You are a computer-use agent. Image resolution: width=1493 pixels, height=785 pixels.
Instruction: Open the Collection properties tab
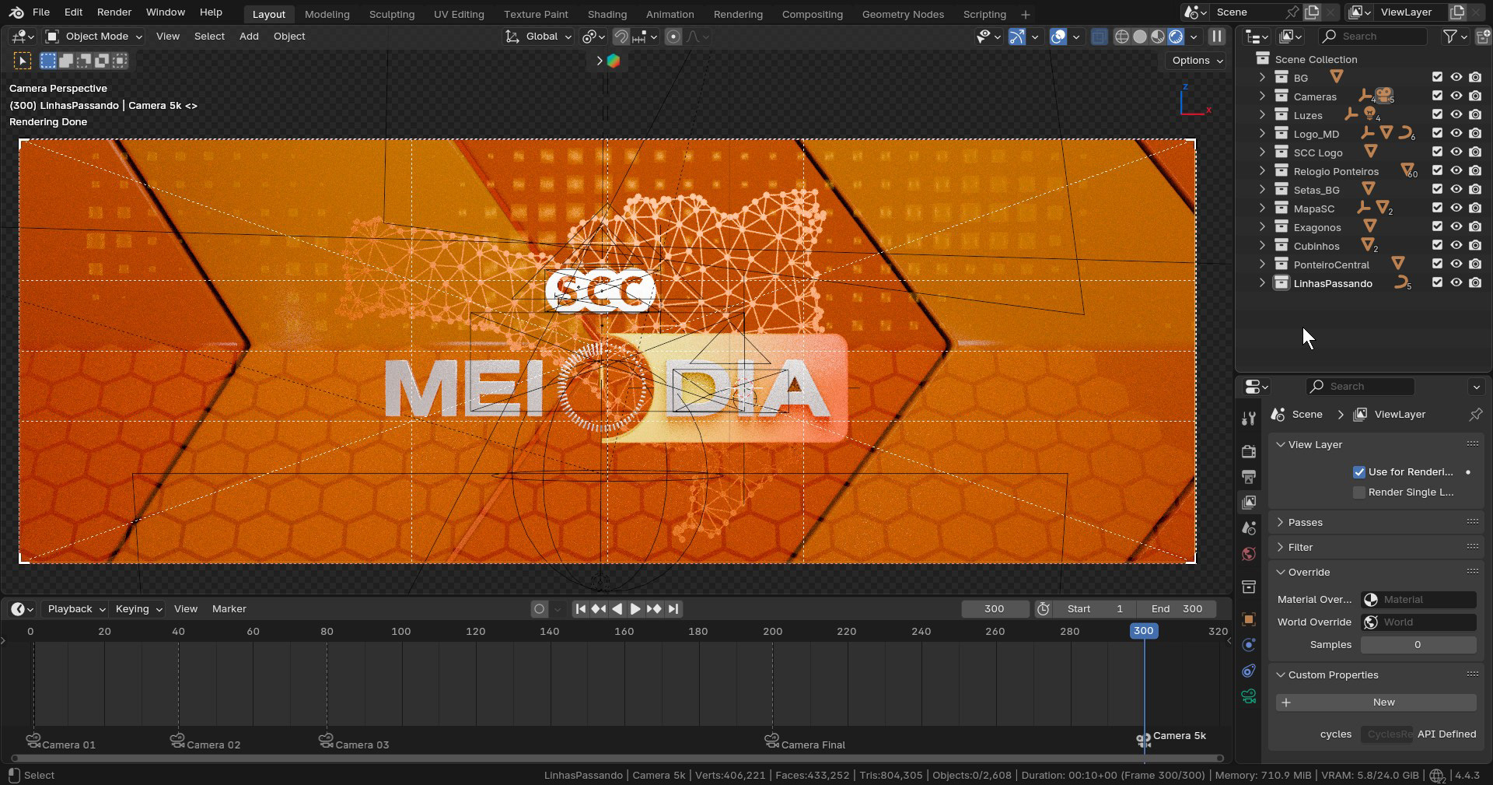[x=1249, y=587]
